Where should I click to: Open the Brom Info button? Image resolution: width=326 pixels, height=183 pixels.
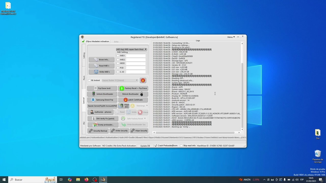[x=101, y=59]
